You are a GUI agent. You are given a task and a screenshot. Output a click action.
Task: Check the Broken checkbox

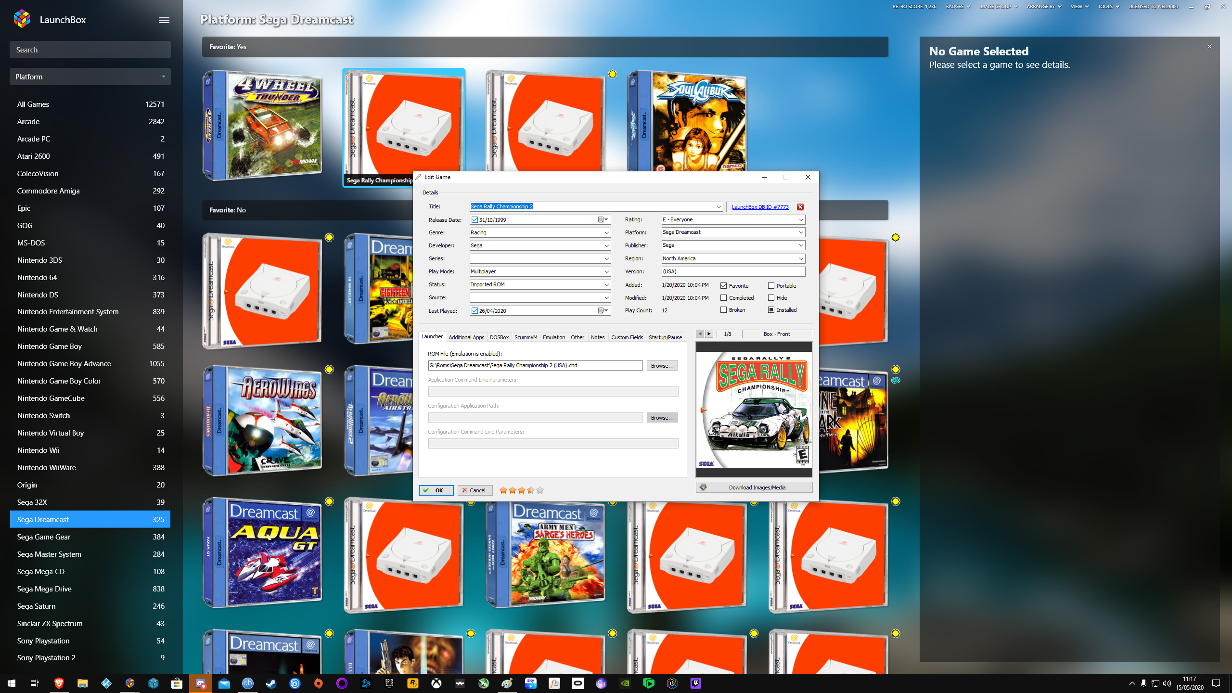[723, 310]
